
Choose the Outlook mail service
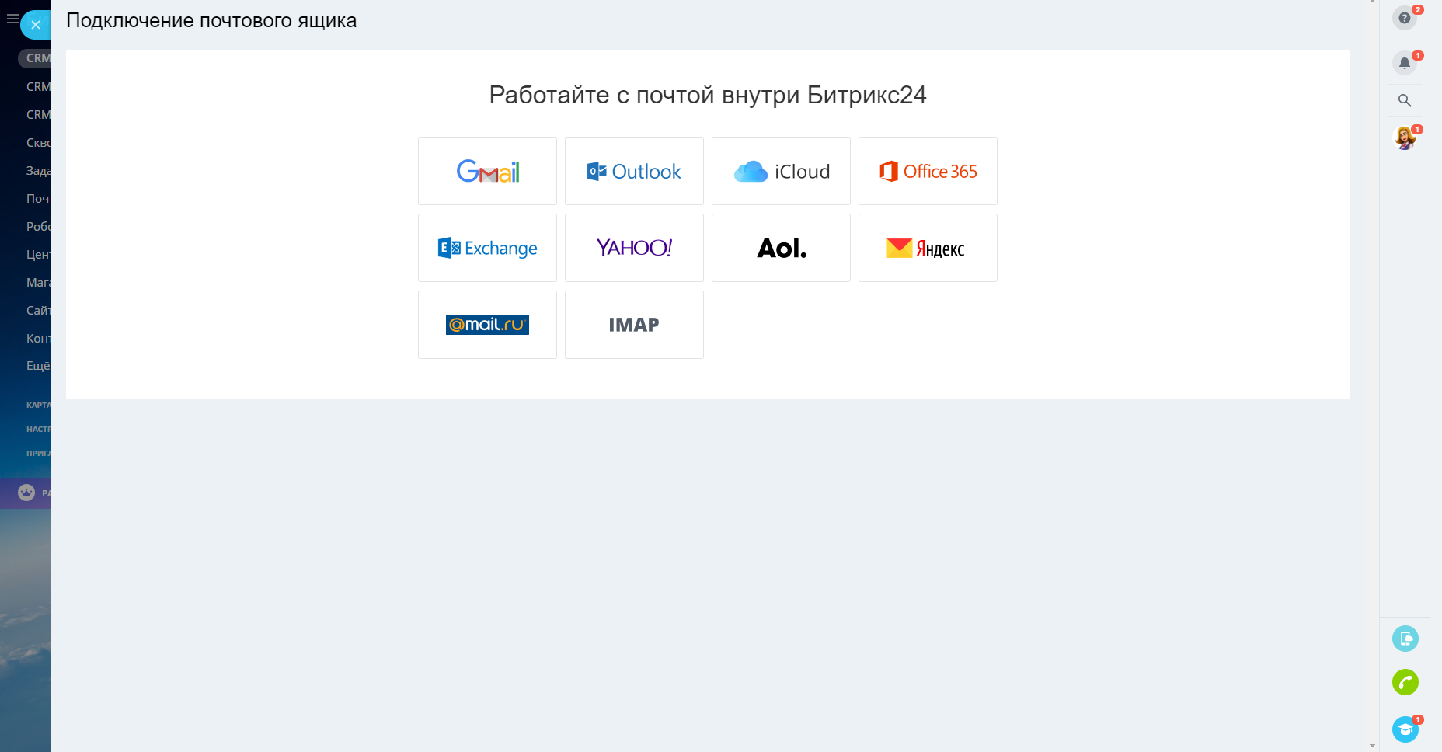point(634,171)
